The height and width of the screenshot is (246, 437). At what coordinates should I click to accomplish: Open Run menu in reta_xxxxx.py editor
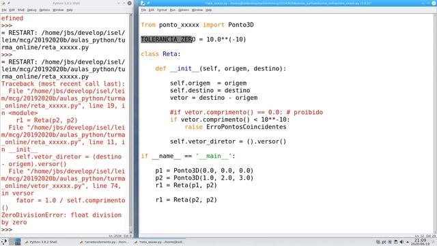[x=173, y=10]
